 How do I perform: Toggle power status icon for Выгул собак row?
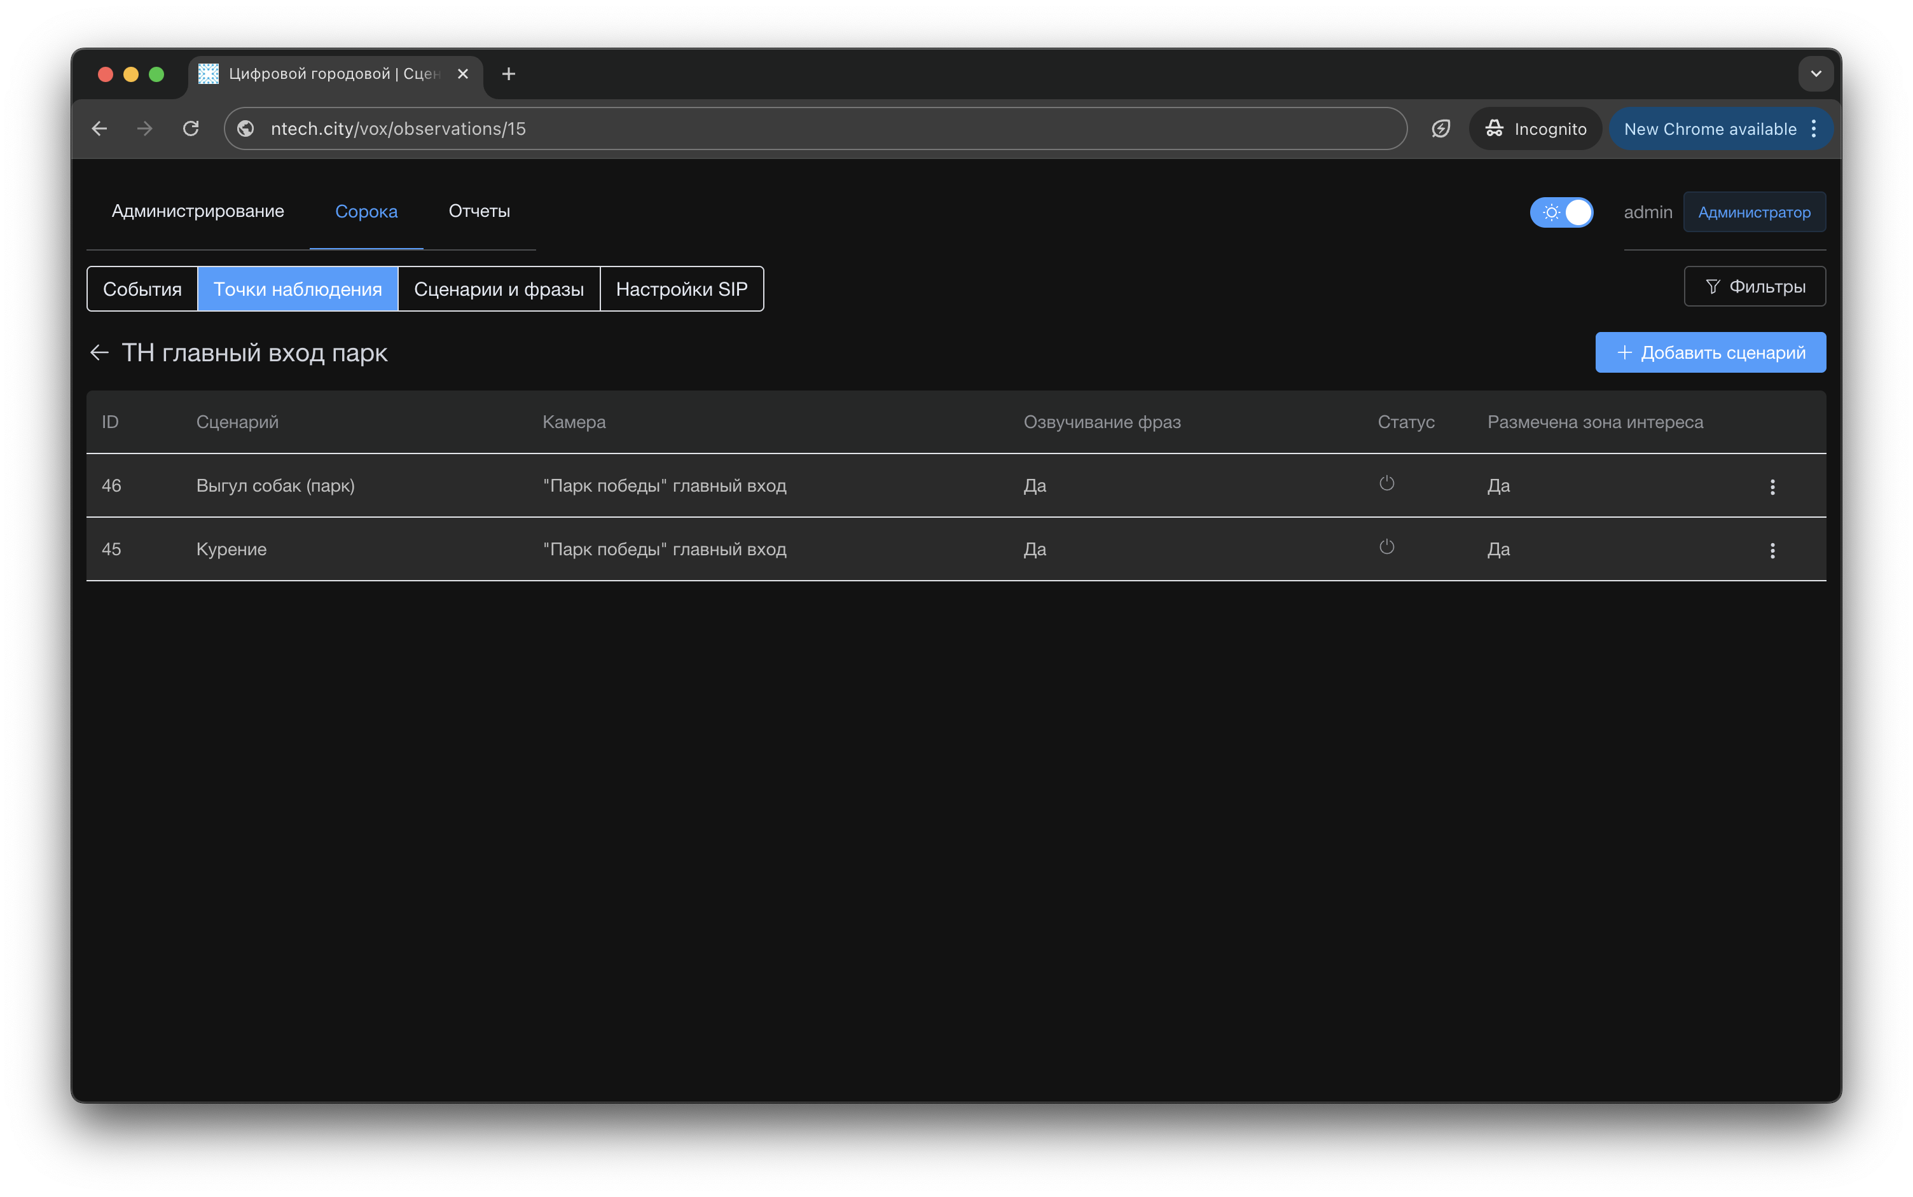coord(1386,483)
